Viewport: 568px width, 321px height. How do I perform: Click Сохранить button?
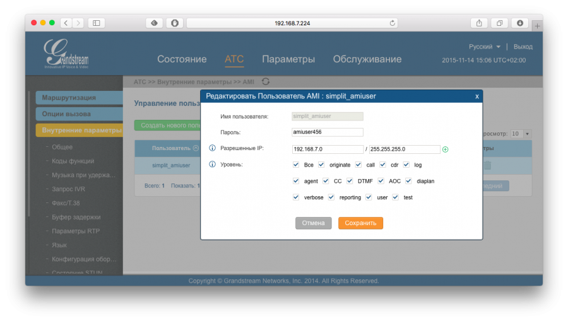(x=360, y=223)
